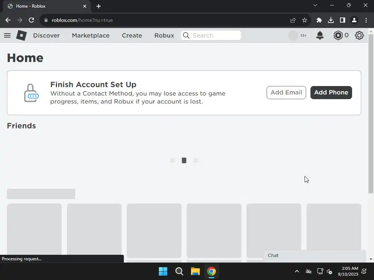The width and height of the screenshot is (374, 280).
Task: Click the taskbar clock and date
Action: (348, 271)
